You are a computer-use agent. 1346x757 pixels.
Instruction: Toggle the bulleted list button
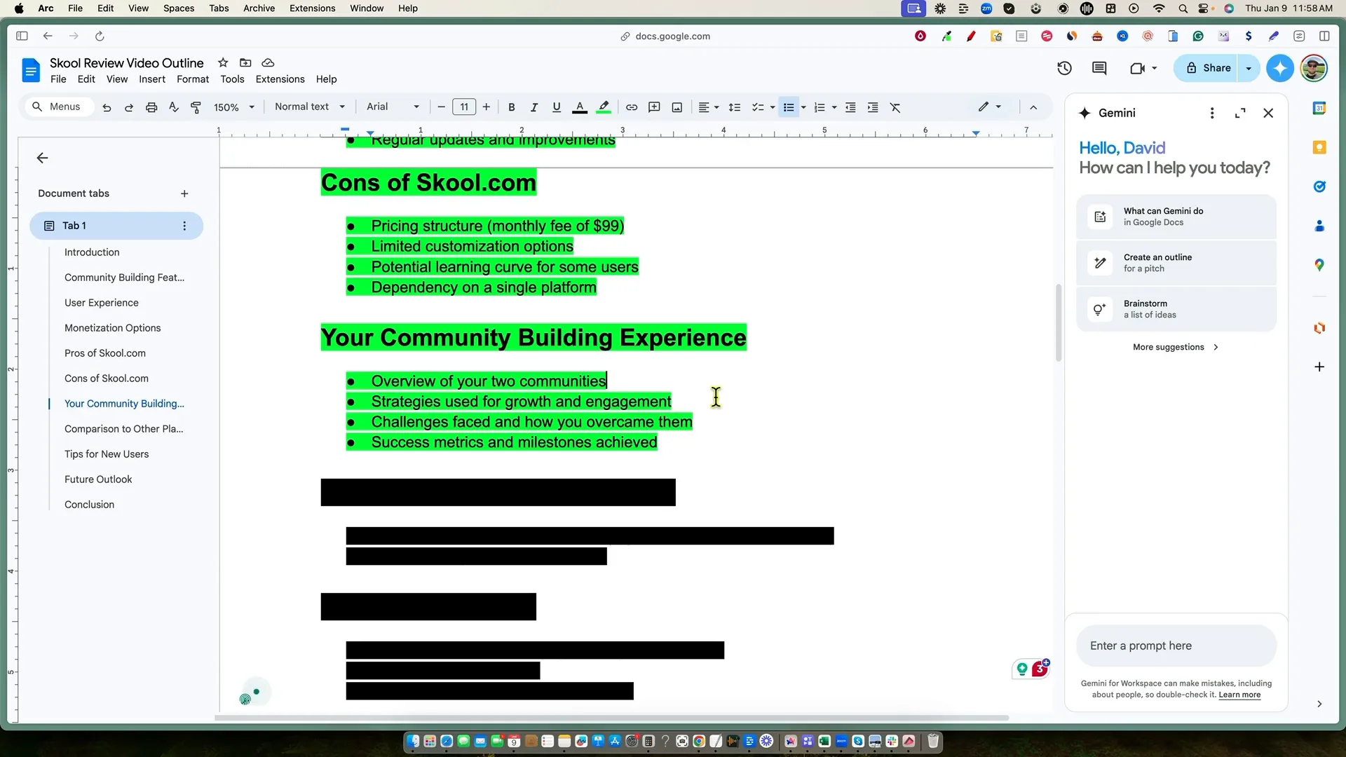789,107
